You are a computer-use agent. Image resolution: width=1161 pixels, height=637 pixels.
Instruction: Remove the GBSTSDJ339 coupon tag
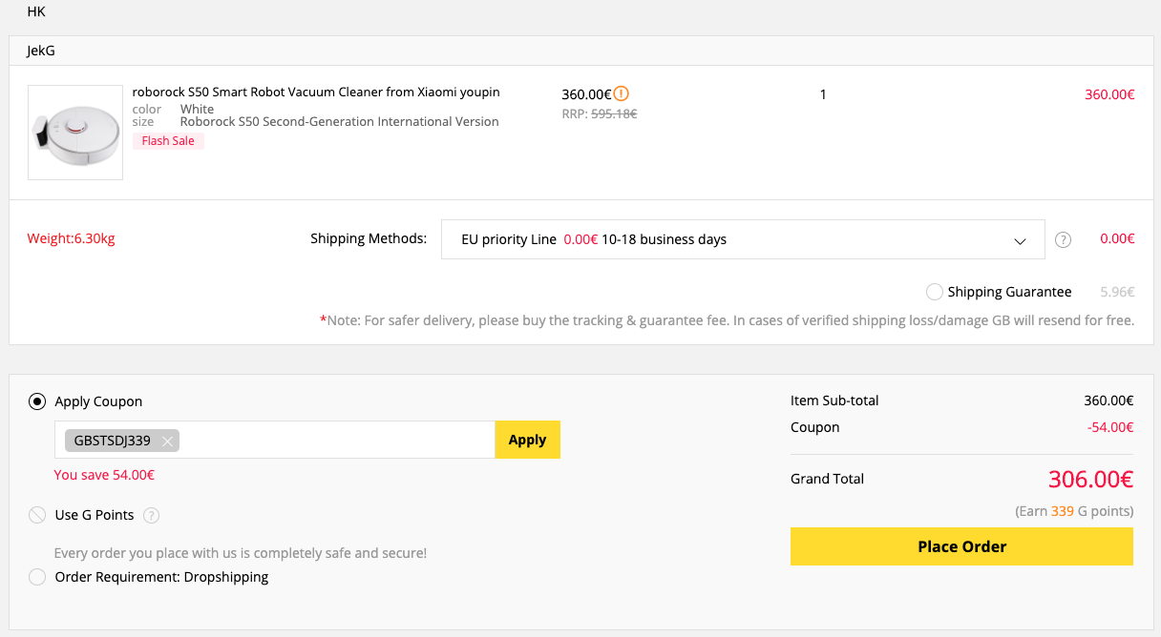pos(168,441)
